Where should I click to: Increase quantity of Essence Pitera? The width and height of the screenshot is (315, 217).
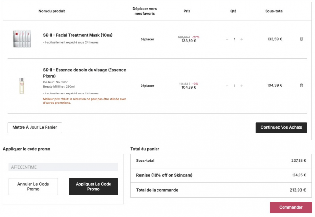tap(242, 86)
